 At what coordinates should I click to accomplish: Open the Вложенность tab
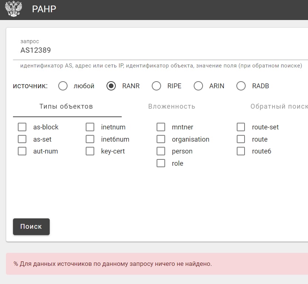172,106
